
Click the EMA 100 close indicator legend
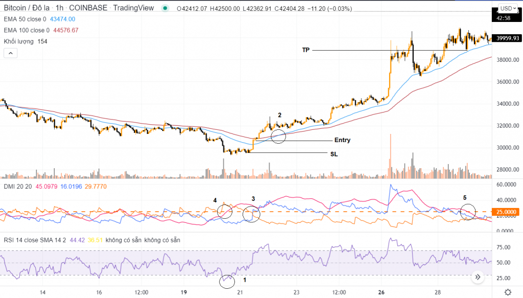pos(27,30)
